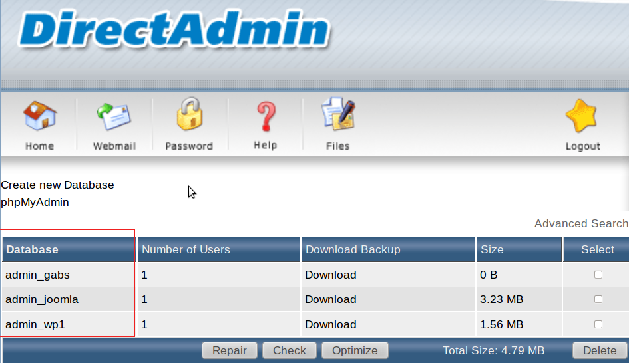Viewport: 629px width, 363px height.
Task: Click the Select column header
Action: click(x=598, y=249)
